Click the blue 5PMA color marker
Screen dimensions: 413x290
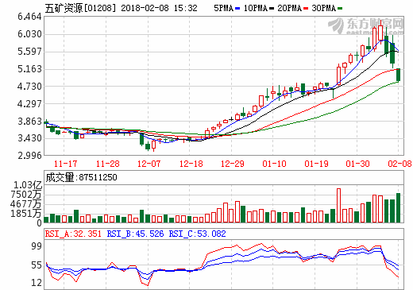click(x=237, y=9)
